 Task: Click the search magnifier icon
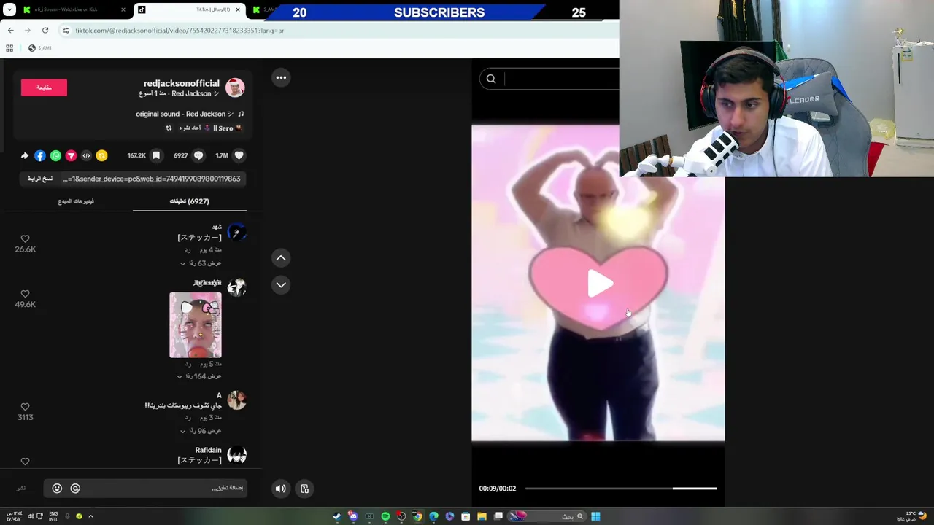[x=491, y=79]
